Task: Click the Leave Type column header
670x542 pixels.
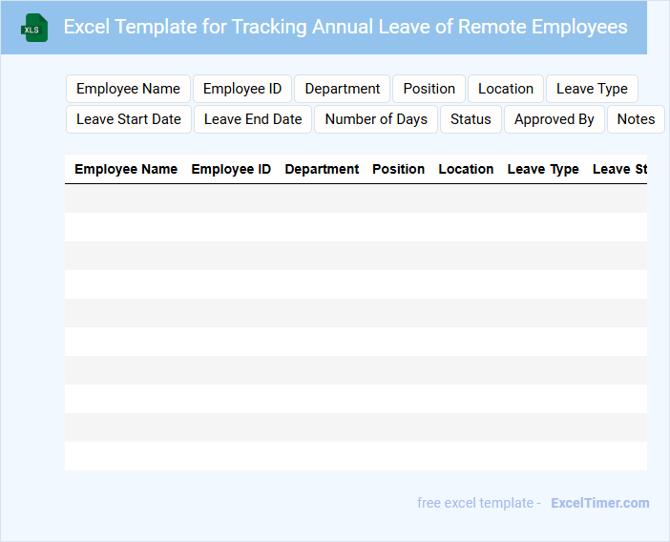Action: click(x=543, y=169)
